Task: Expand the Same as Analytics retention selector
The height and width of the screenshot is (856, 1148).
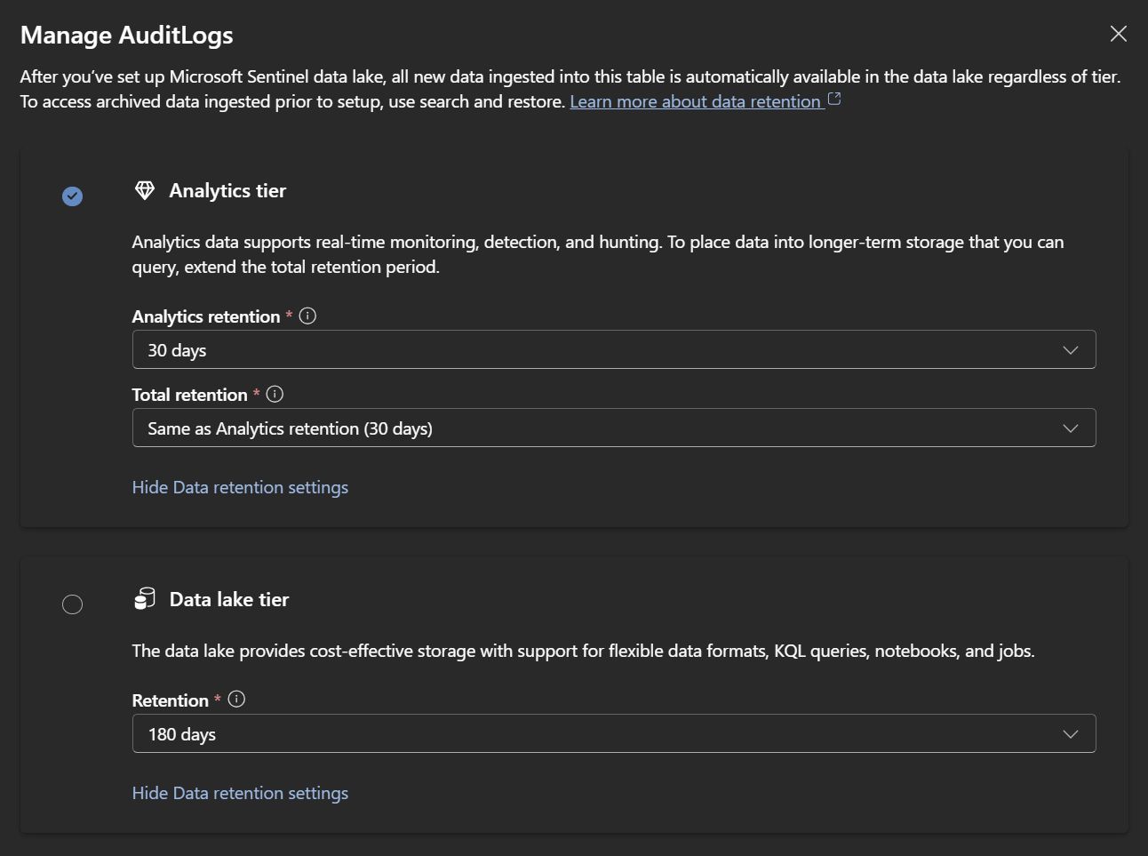Action: click(x=613, y=428)
